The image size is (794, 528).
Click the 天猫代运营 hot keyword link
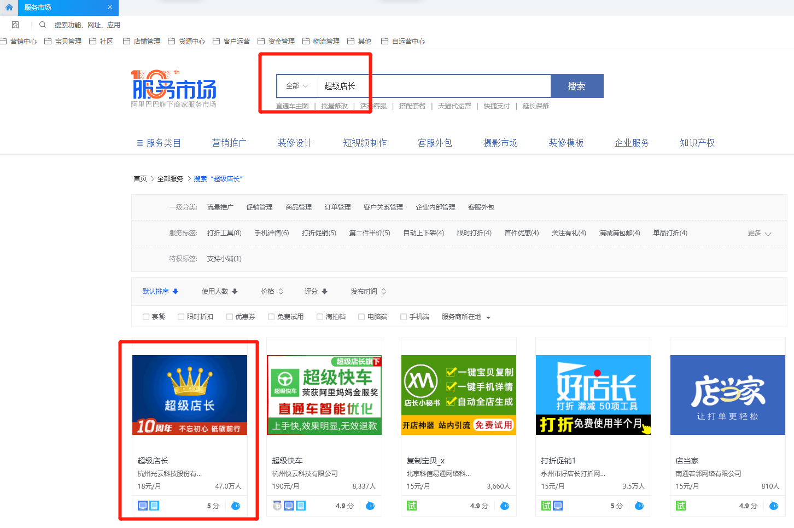[x=454, y=106]
